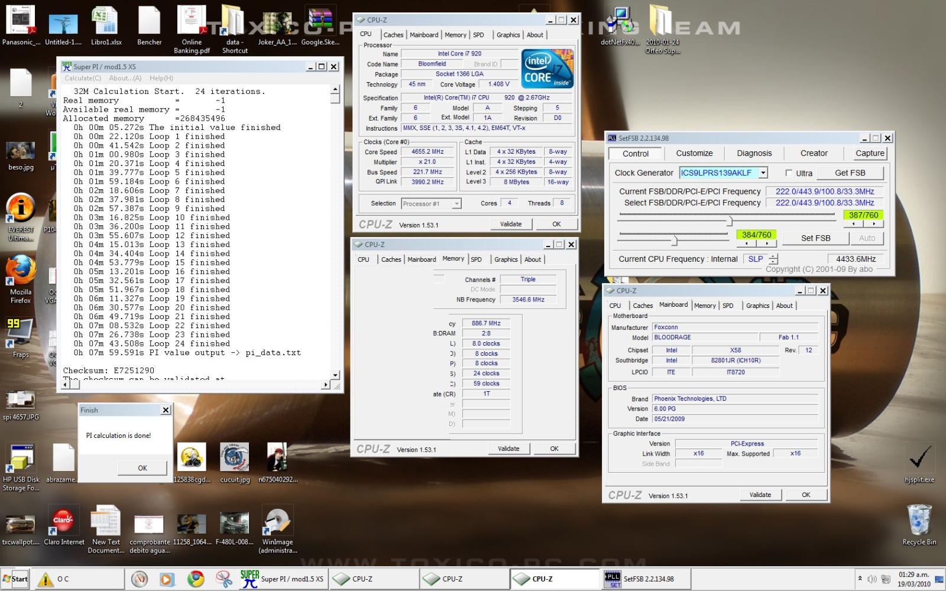The height and width of the screenshot is (591, 946).
Task: Click the left arrow under 387/760
Action: point(853,224)
